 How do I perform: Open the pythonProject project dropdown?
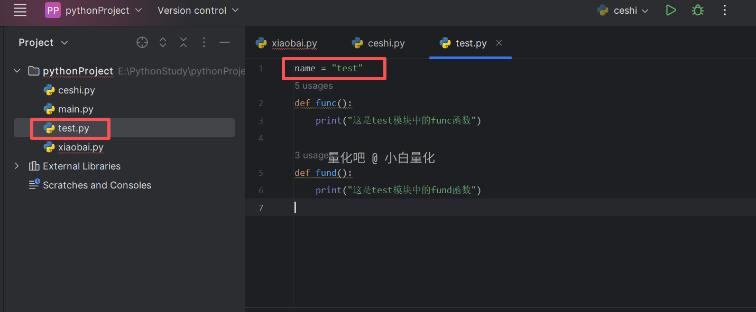[x=94, y=10]
